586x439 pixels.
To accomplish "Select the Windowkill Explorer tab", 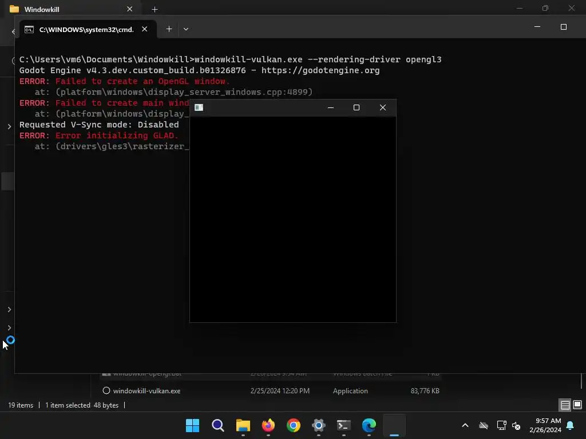I will coord(71,9).
